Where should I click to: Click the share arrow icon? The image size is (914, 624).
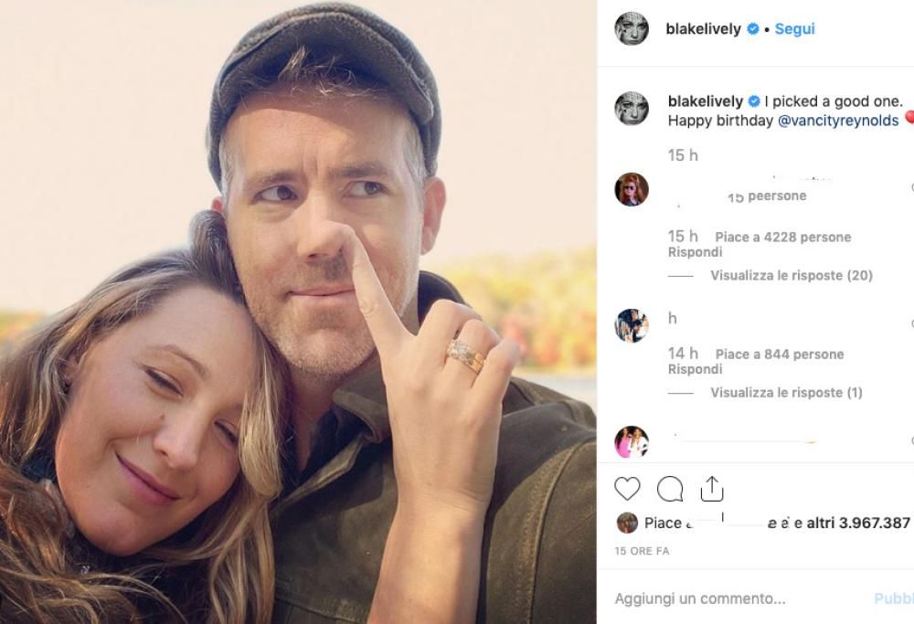coord(712,490)
